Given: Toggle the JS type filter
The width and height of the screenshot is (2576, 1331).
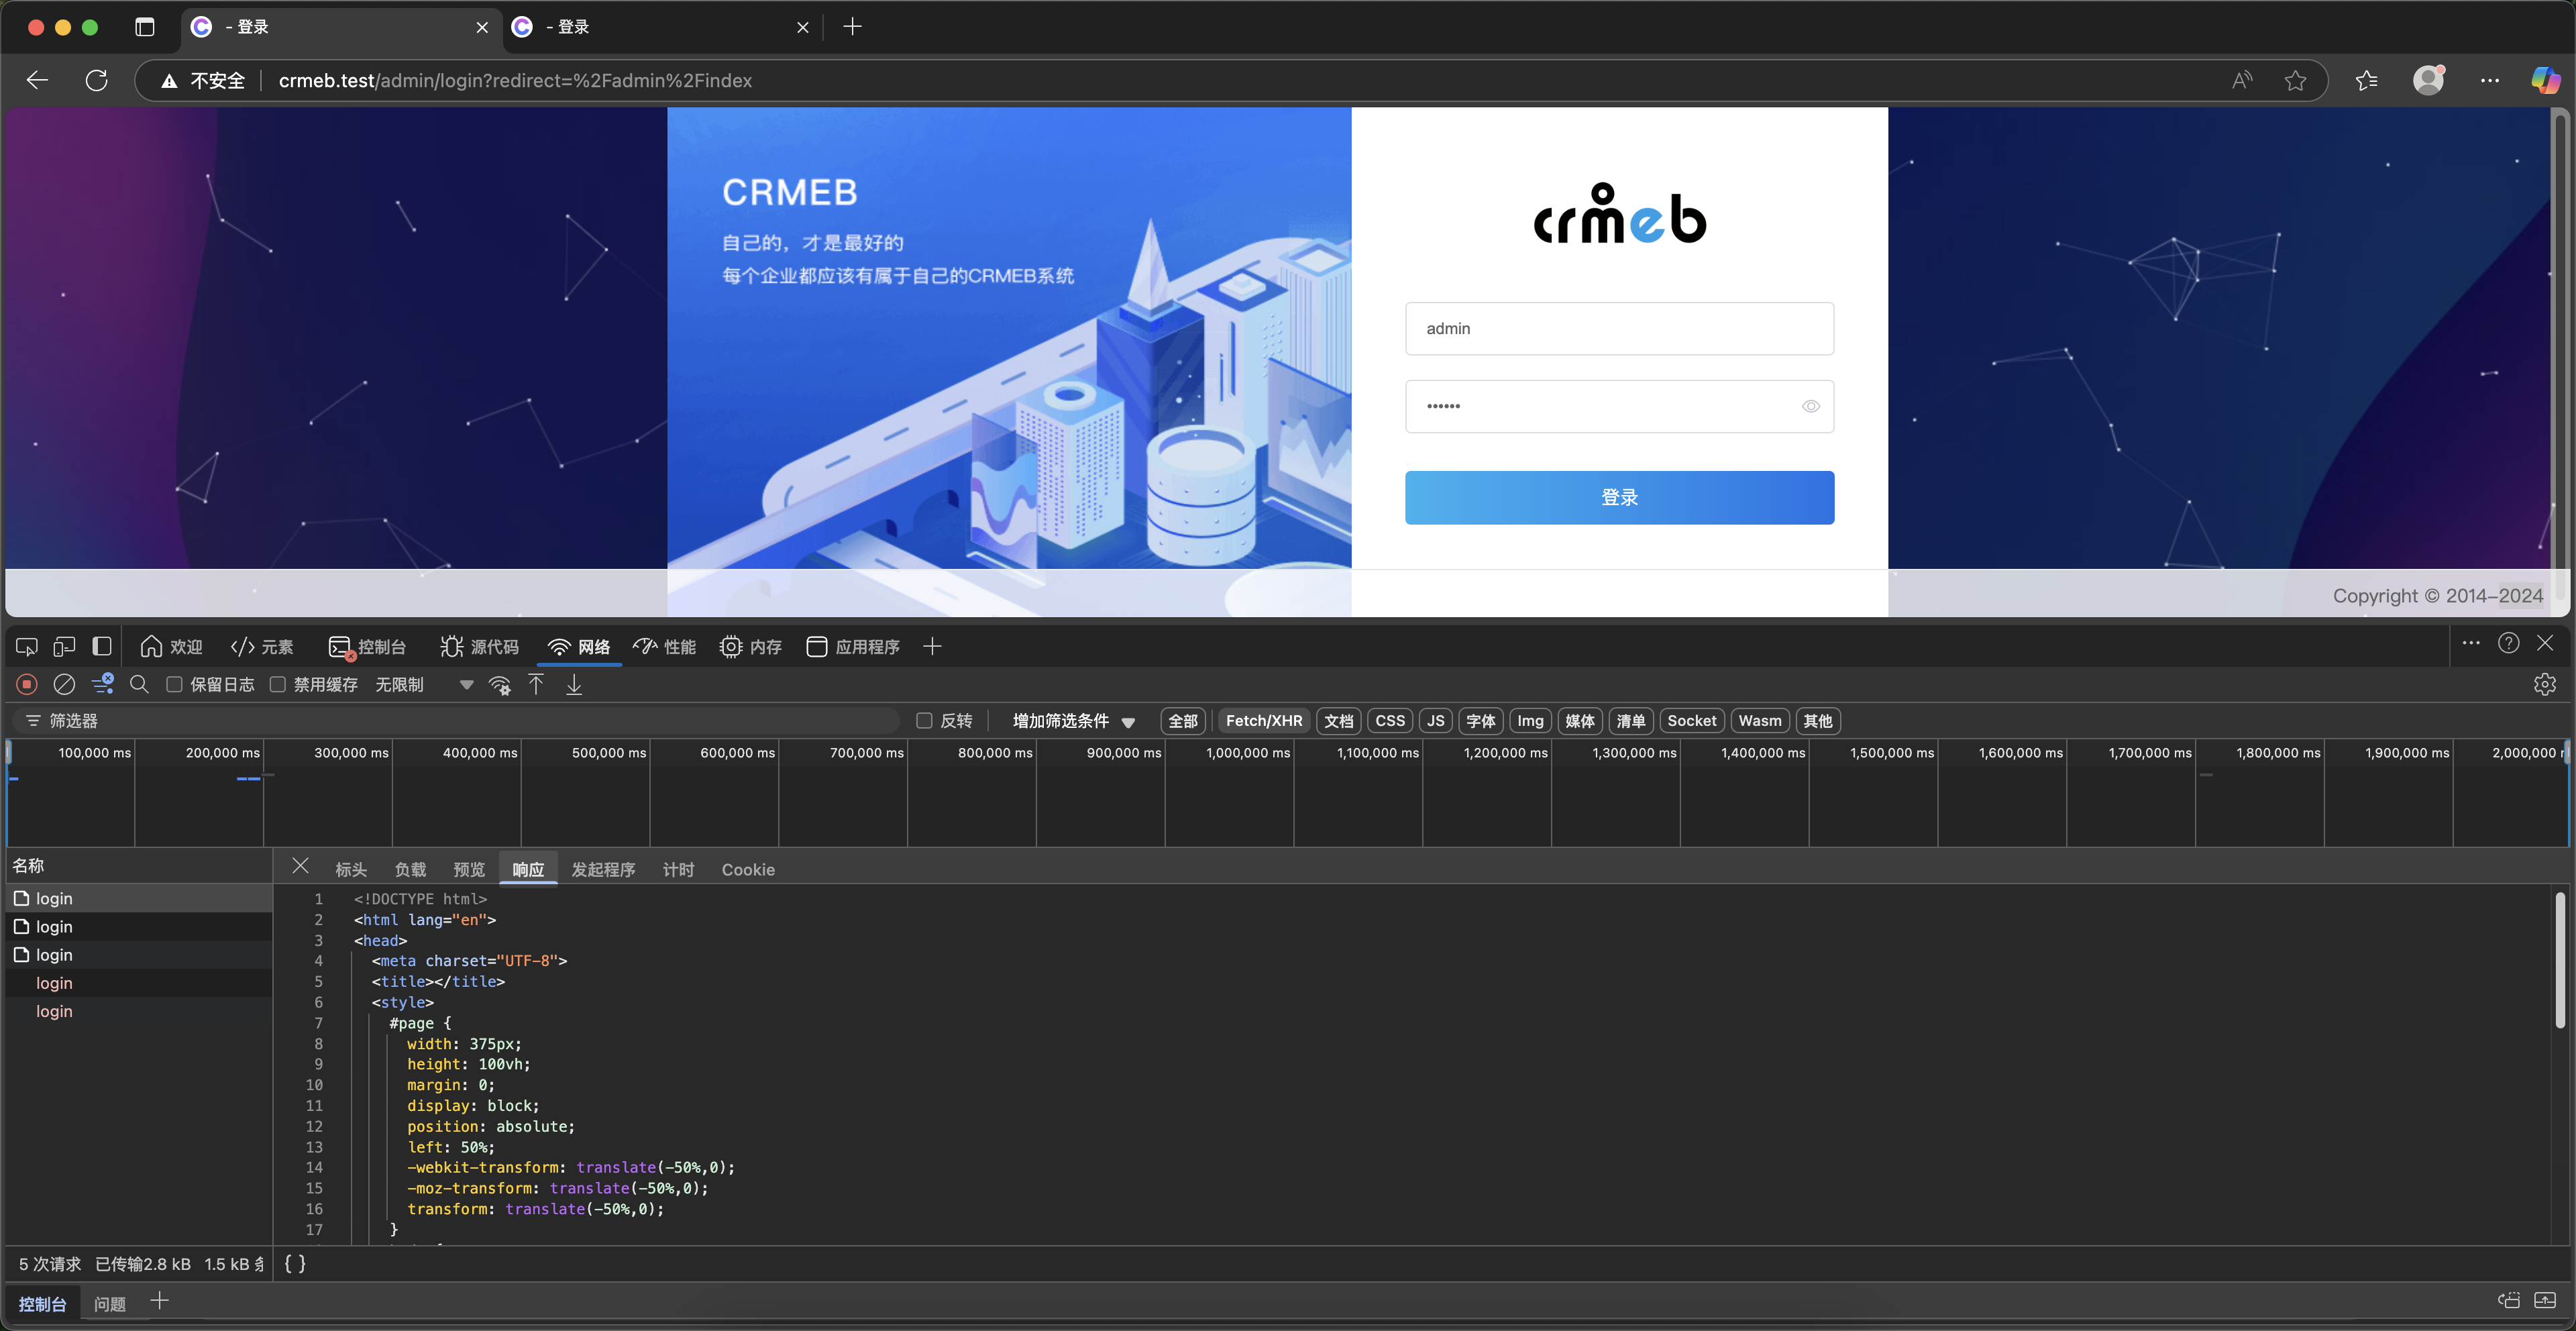Looking at the screenshot, I should coord(1435,721).
